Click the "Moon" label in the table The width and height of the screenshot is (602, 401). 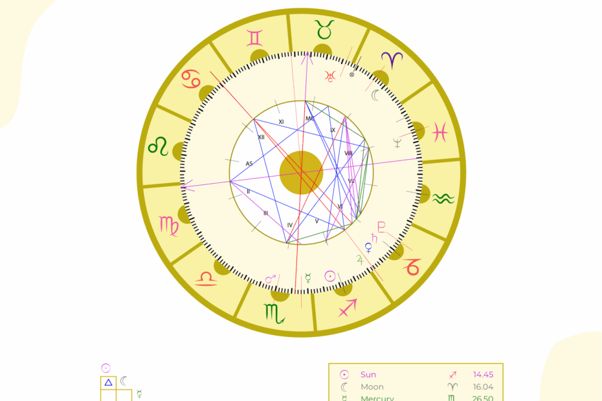coord(372,387)
